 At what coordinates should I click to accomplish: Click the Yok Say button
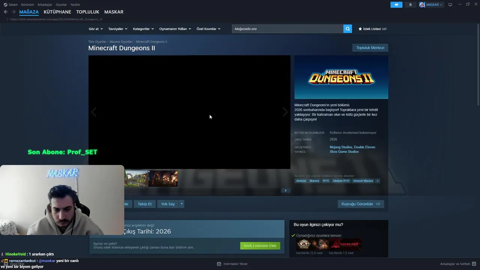click(168, 204)
